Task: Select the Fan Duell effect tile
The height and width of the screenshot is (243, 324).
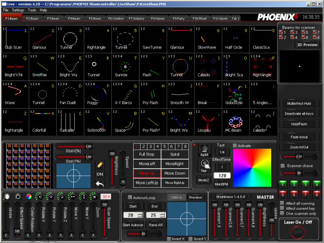Action: point(70,94)
